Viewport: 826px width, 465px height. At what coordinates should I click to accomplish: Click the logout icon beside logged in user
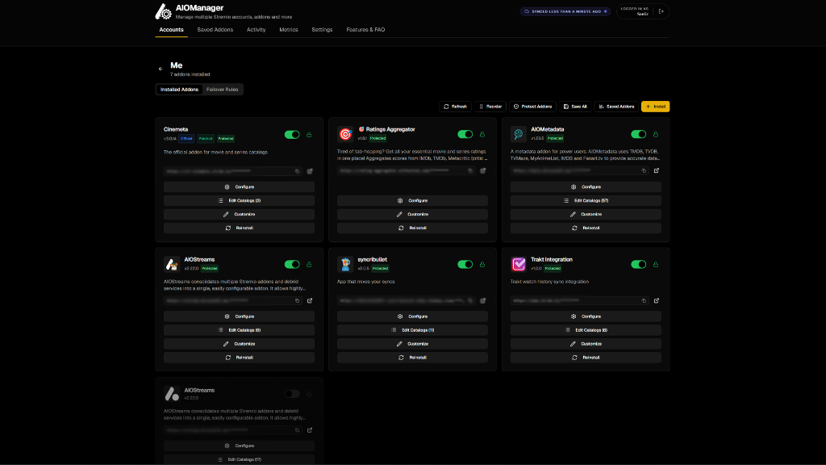661,11
